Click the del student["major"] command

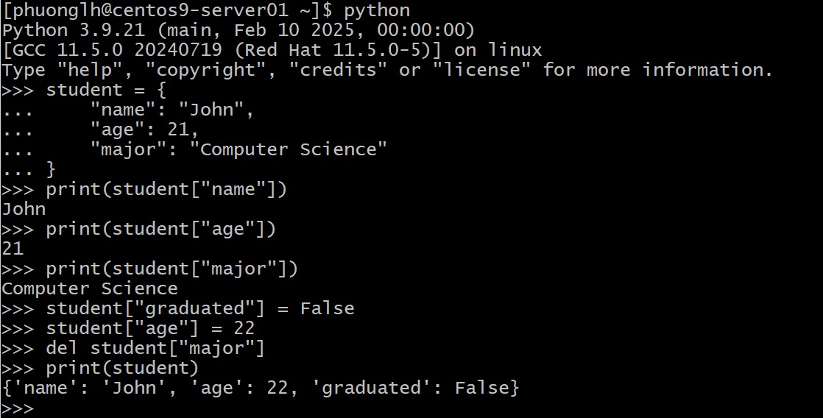155,348
